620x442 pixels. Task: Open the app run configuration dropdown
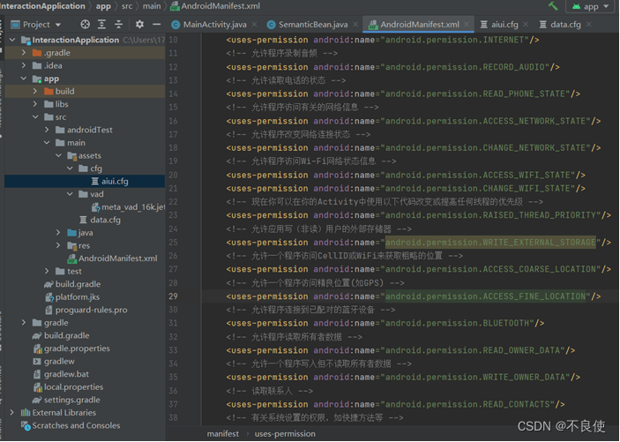[591, 6]
